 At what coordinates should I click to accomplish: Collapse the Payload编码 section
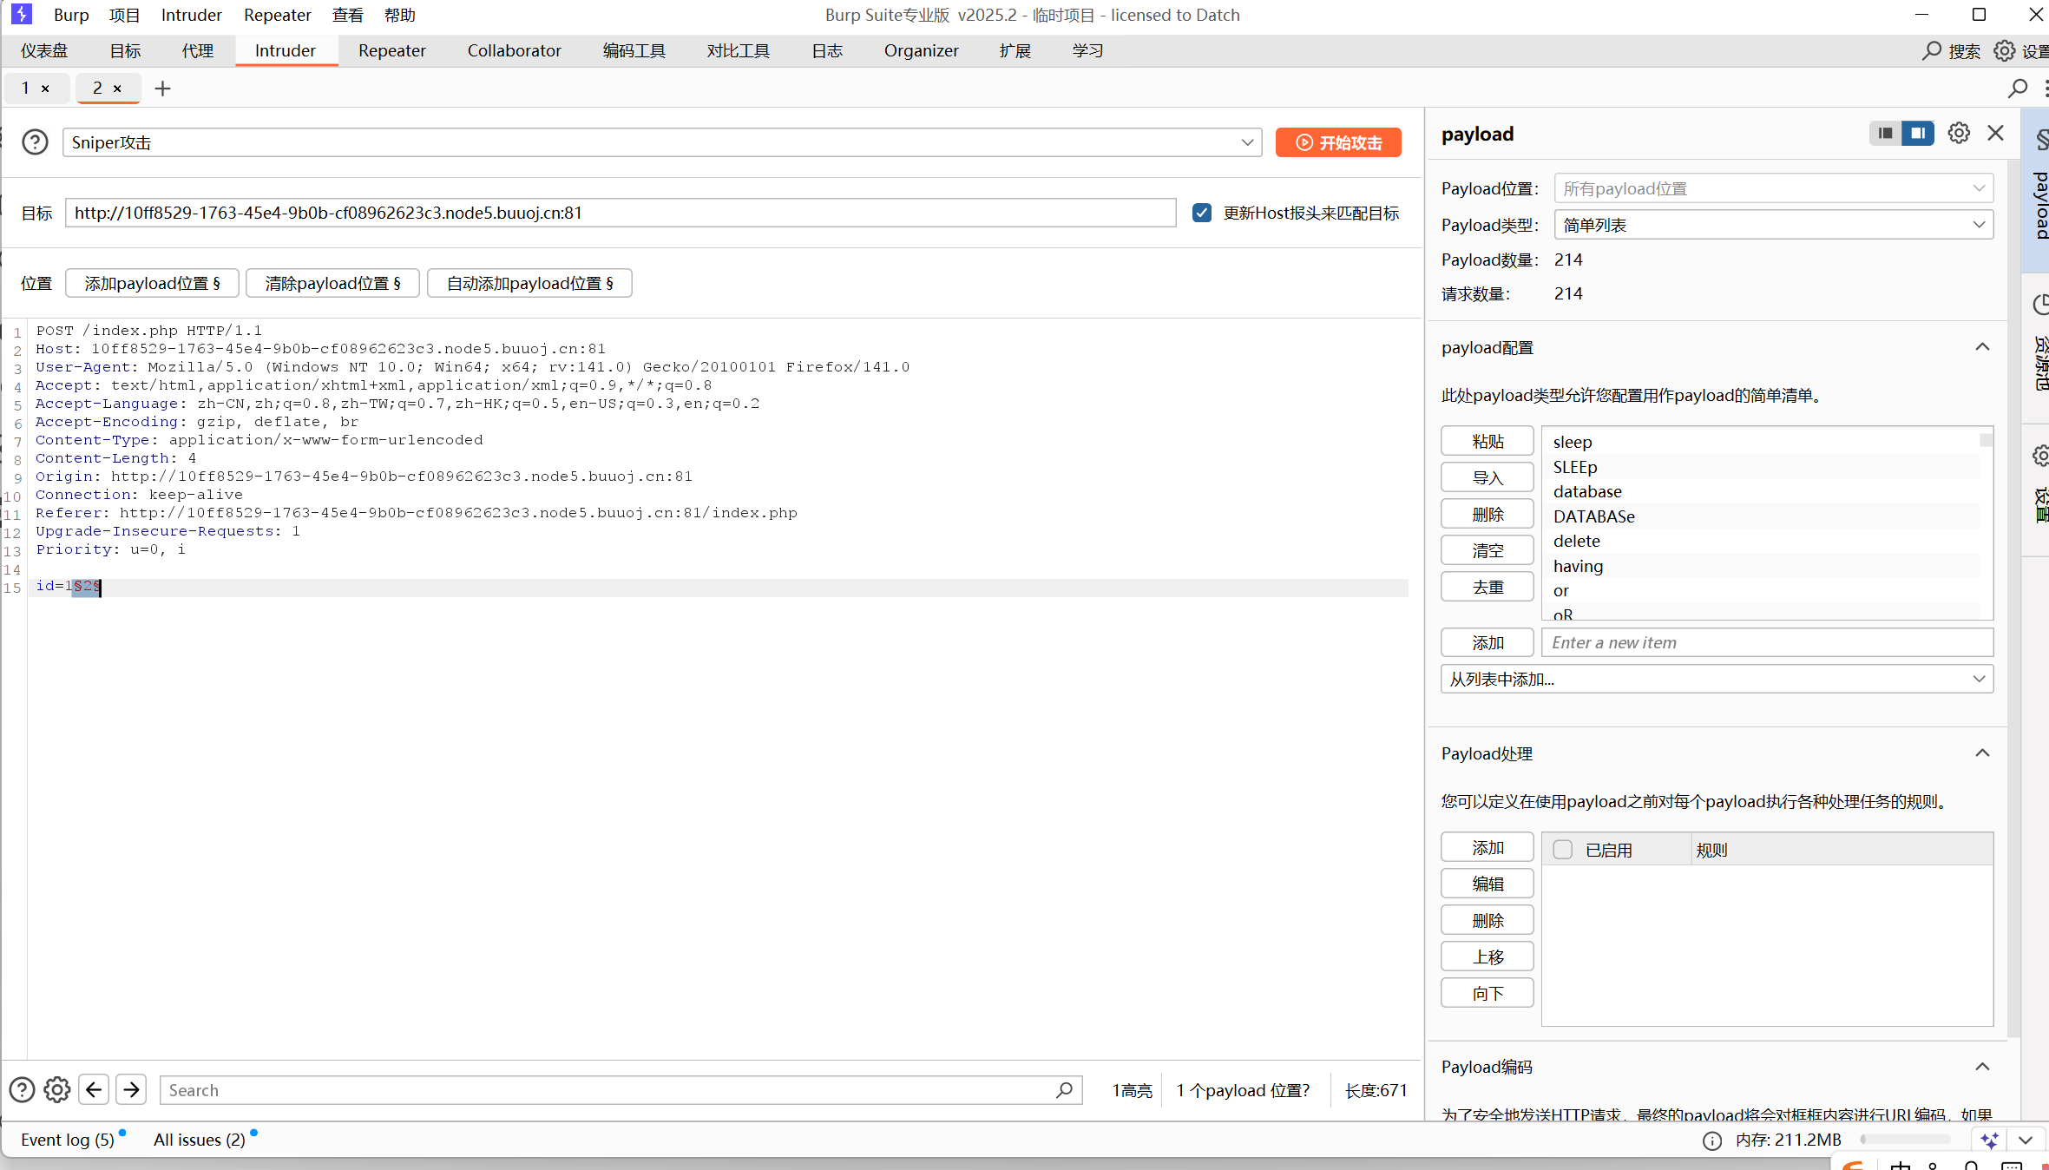point(1982,1067)
